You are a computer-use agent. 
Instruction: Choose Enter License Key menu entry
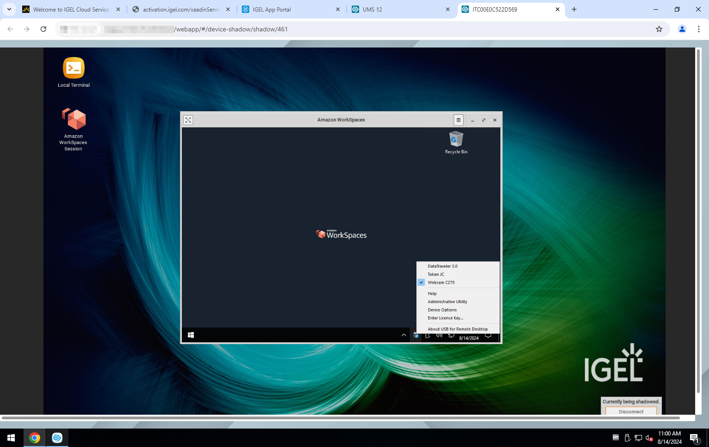point(445,318)
